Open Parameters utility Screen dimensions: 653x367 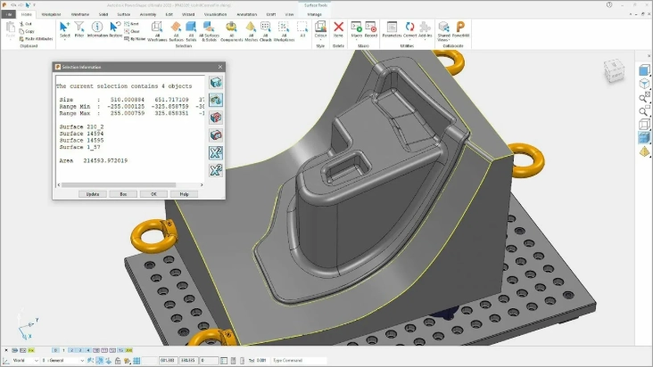point(392,29)
